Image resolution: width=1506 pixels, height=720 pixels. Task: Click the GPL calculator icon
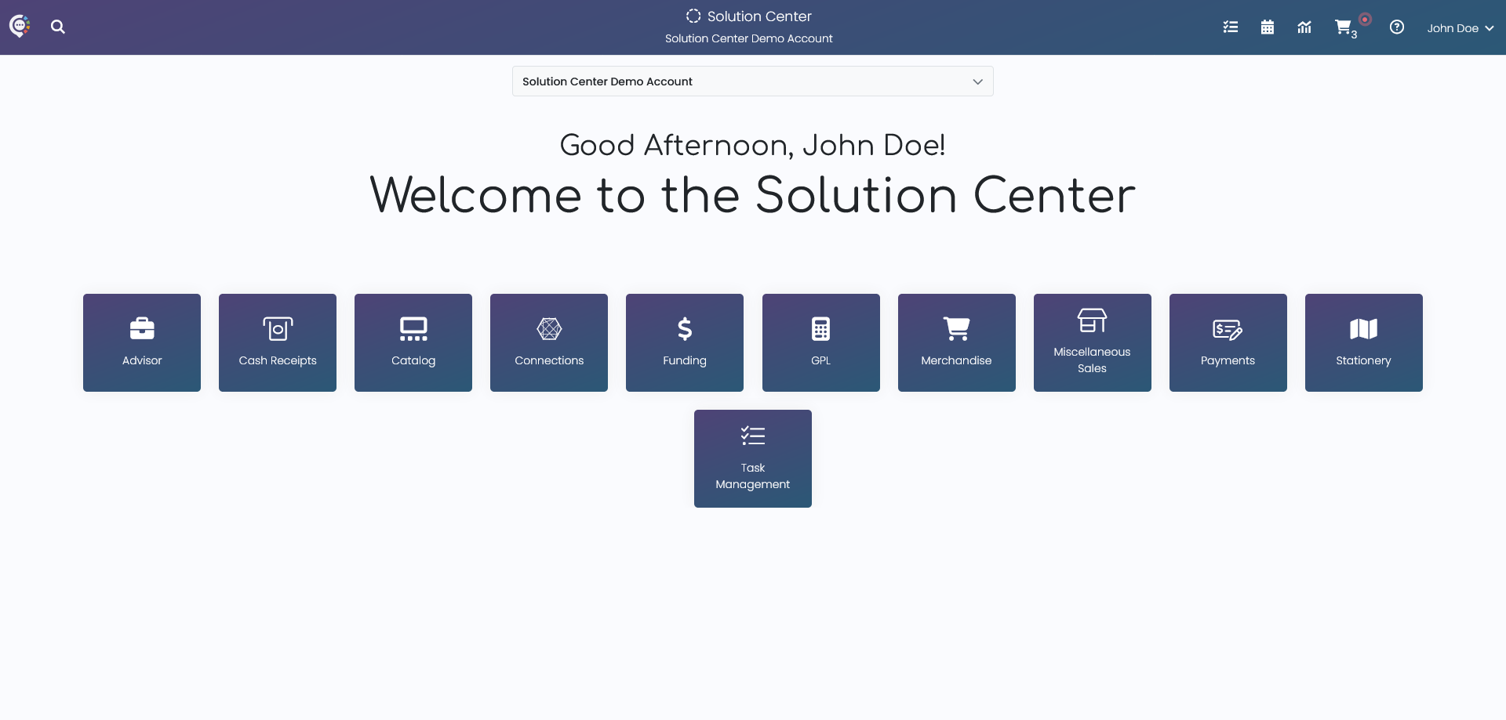820,329
